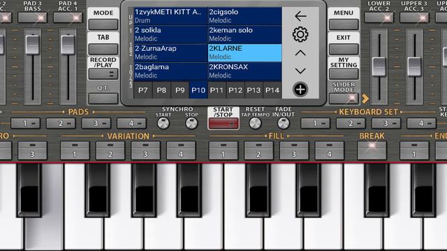Toggle the UPPER 3 ACC. 3 button
This screenshot has height=251, width=447.
click(x=414, y=18)
